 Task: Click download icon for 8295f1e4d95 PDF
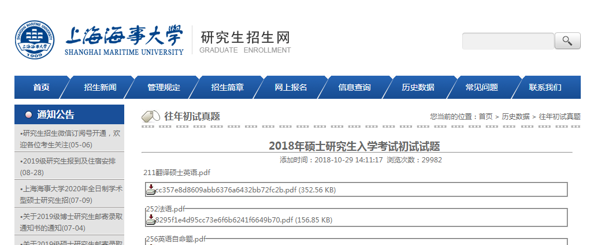150,219
